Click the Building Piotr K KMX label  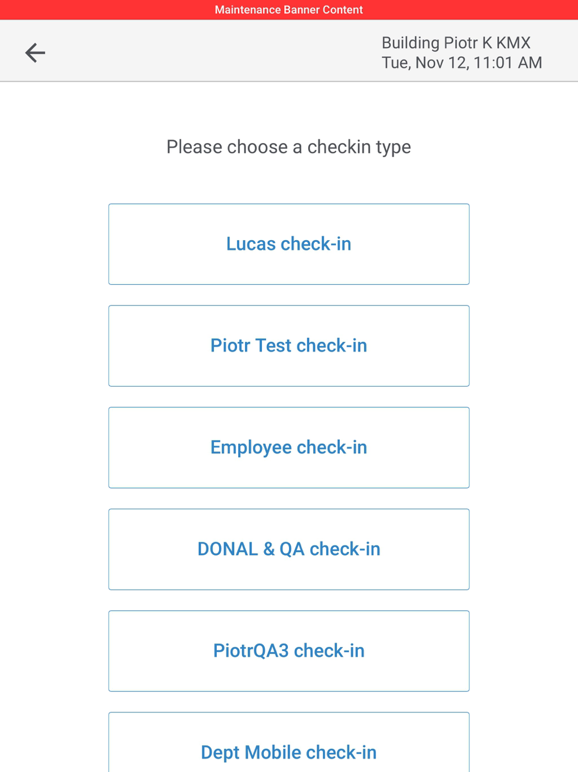[456, 43]
